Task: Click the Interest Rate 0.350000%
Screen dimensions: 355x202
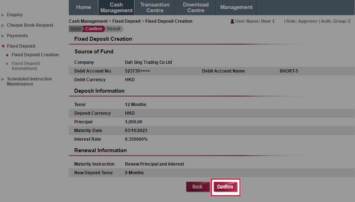Action: [x=136, y=139]
